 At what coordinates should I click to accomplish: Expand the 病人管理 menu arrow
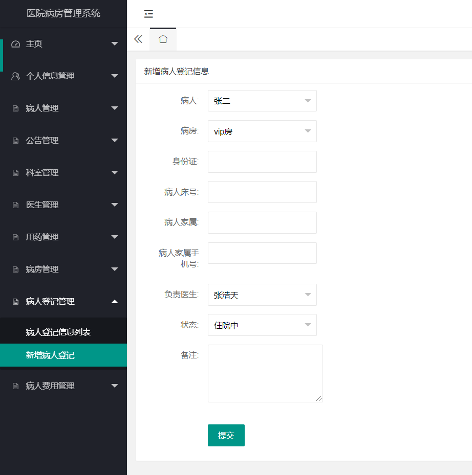[x=115, y=108]
